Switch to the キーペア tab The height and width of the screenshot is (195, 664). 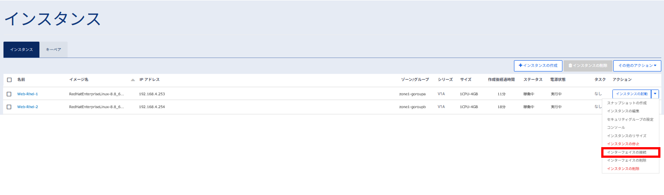pos(53,50)
